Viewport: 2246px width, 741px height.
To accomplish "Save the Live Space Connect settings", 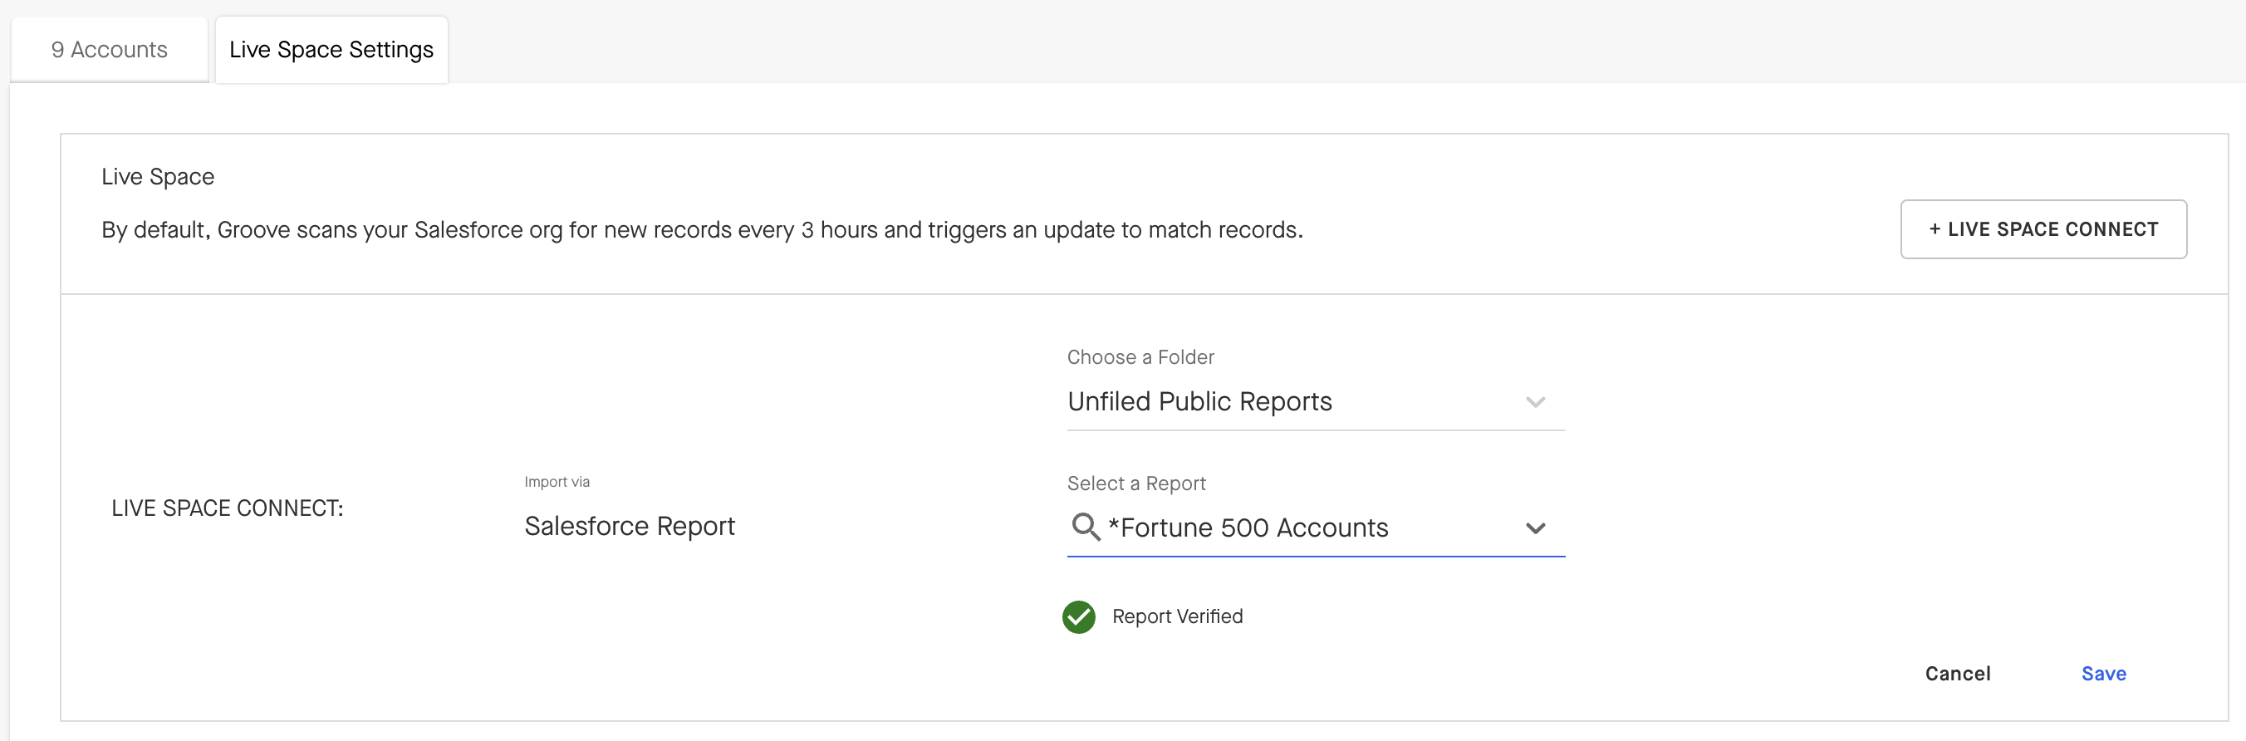I will click(x=2103, y=673).
